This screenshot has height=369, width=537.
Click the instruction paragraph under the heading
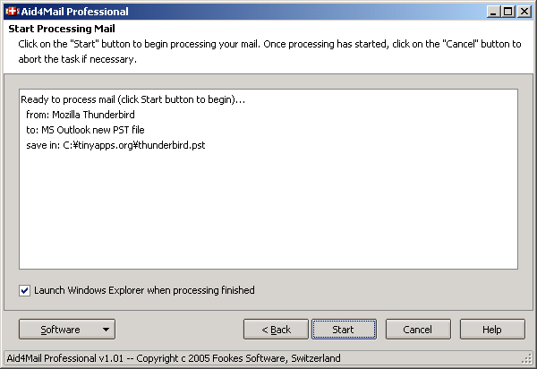click(264, 51)
